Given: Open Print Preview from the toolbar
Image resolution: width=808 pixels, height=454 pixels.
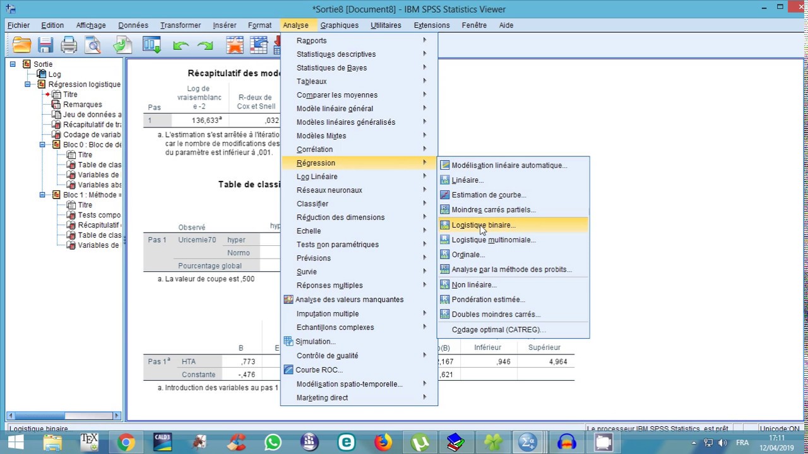Looking at the screenshot, I should click(93, 45).
